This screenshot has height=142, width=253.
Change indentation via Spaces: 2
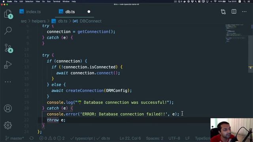tap(155, 138)
